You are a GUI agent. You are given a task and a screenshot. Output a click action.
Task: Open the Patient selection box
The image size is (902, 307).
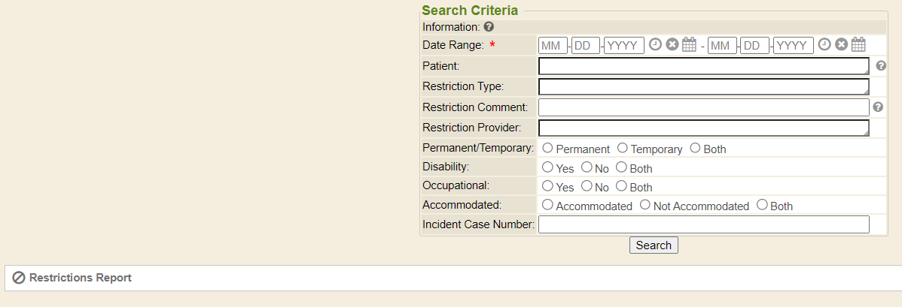(x=703, y=66)
